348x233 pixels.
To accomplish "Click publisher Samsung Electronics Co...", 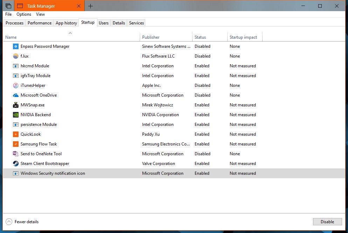I will point(166,144).
